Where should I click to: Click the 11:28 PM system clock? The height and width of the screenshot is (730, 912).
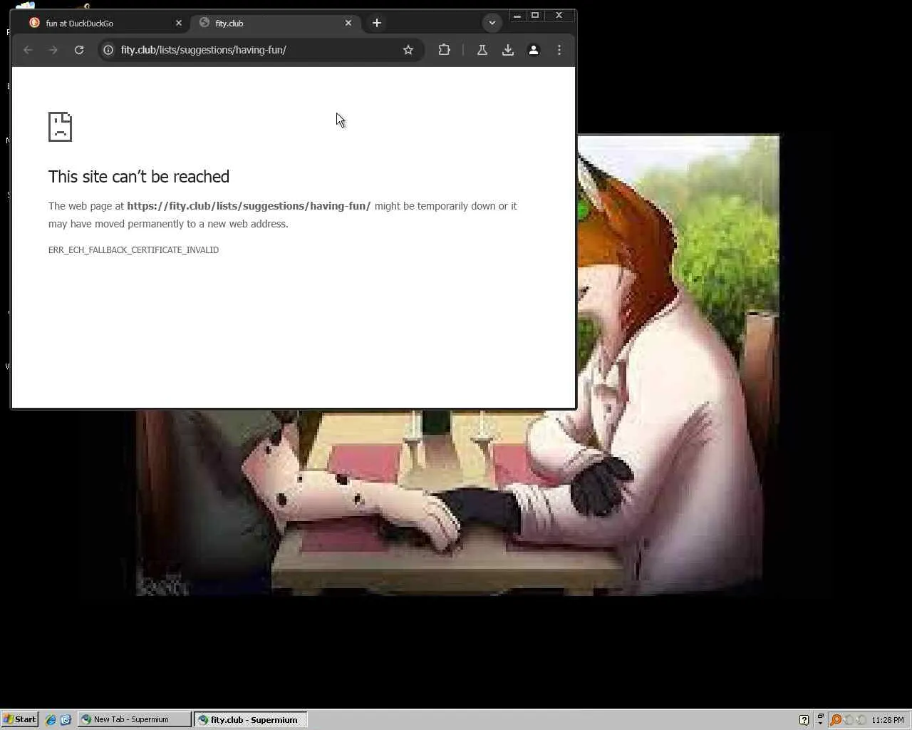point(888,720)
